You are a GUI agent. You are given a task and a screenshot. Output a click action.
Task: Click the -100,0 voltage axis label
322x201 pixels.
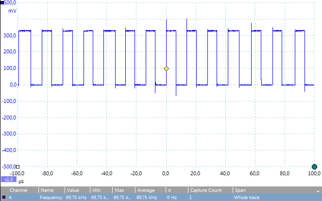[x=9, y=101]
